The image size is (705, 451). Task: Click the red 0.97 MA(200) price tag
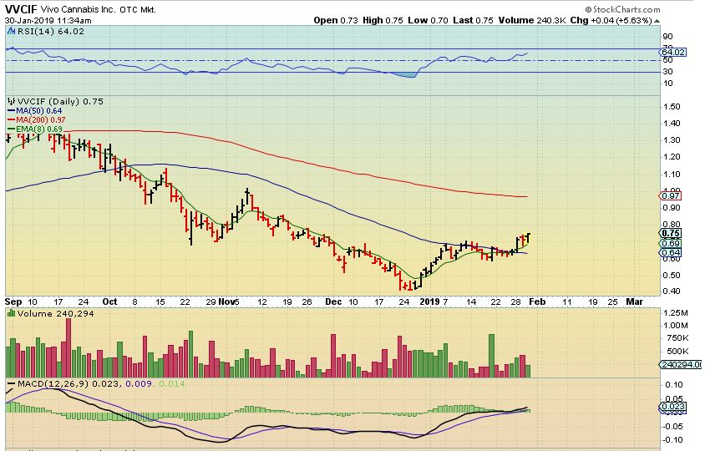[x=671, y=196]
